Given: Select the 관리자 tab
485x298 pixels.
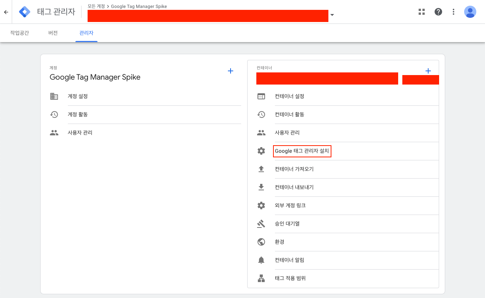Looking at the screenshot, I should (x=86, y=33).
